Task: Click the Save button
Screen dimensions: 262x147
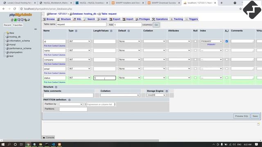Action: pos(255,116)
